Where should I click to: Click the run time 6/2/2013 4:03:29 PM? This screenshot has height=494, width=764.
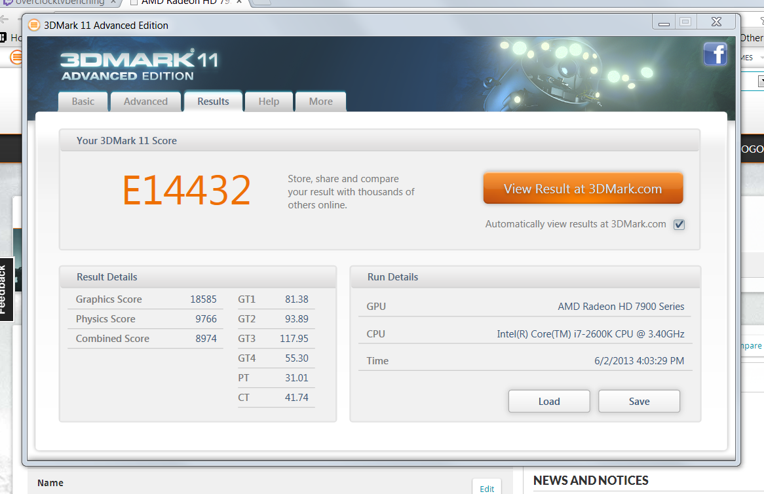pyautogui.click(x=640, y=360)
